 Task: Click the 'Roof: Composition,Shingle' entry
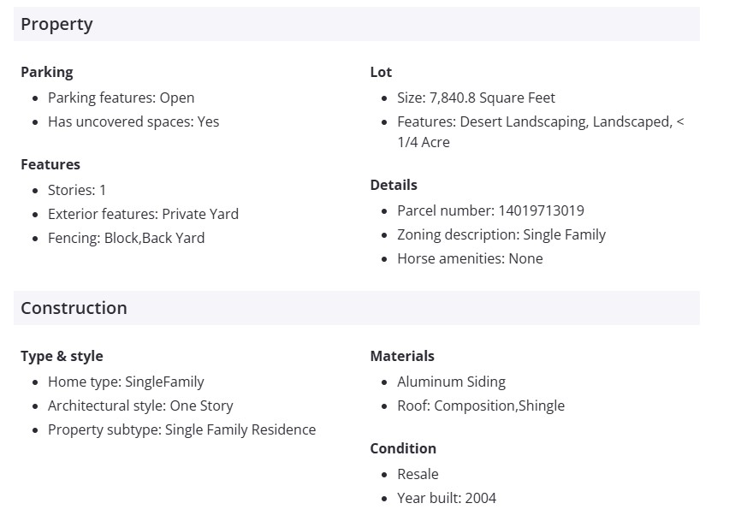click(481, 406)
